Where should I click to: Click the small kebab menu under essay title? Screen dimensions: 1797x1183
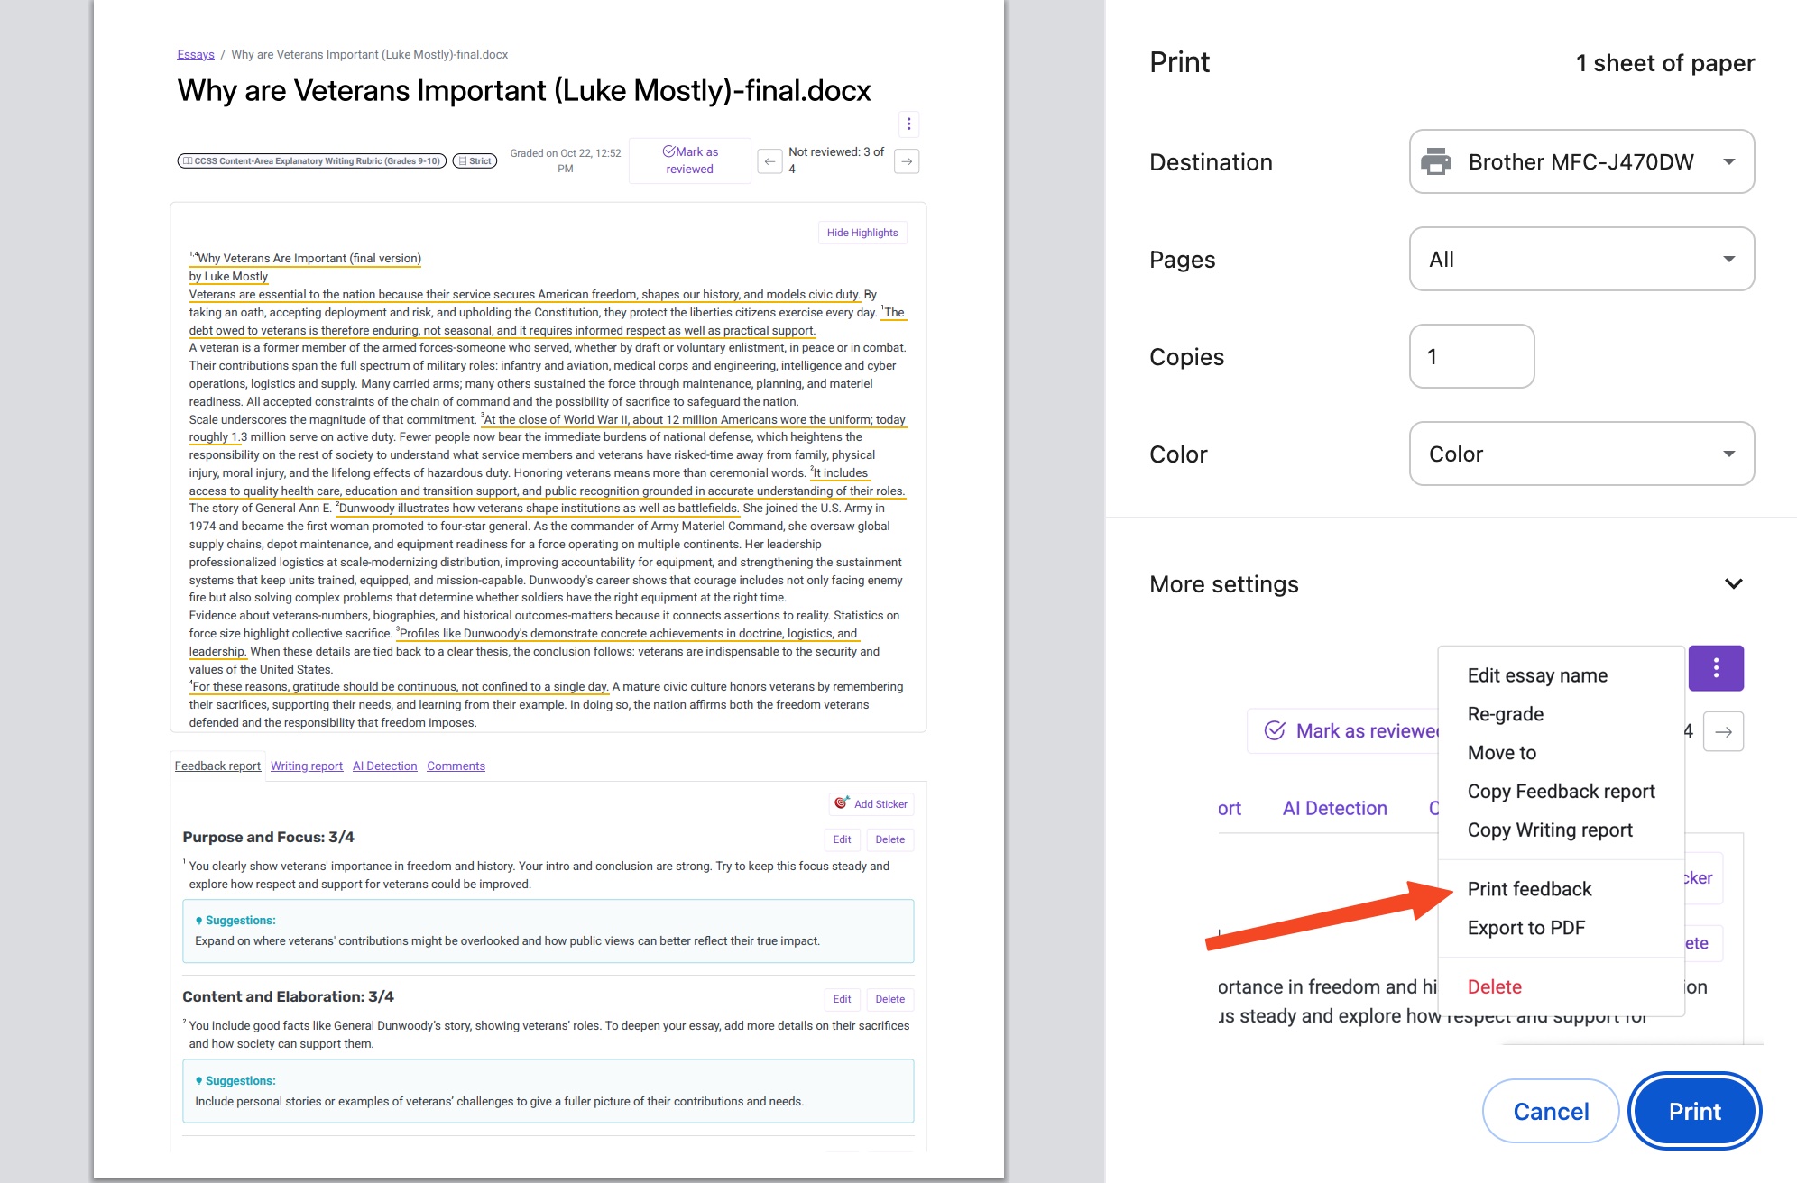908,124
